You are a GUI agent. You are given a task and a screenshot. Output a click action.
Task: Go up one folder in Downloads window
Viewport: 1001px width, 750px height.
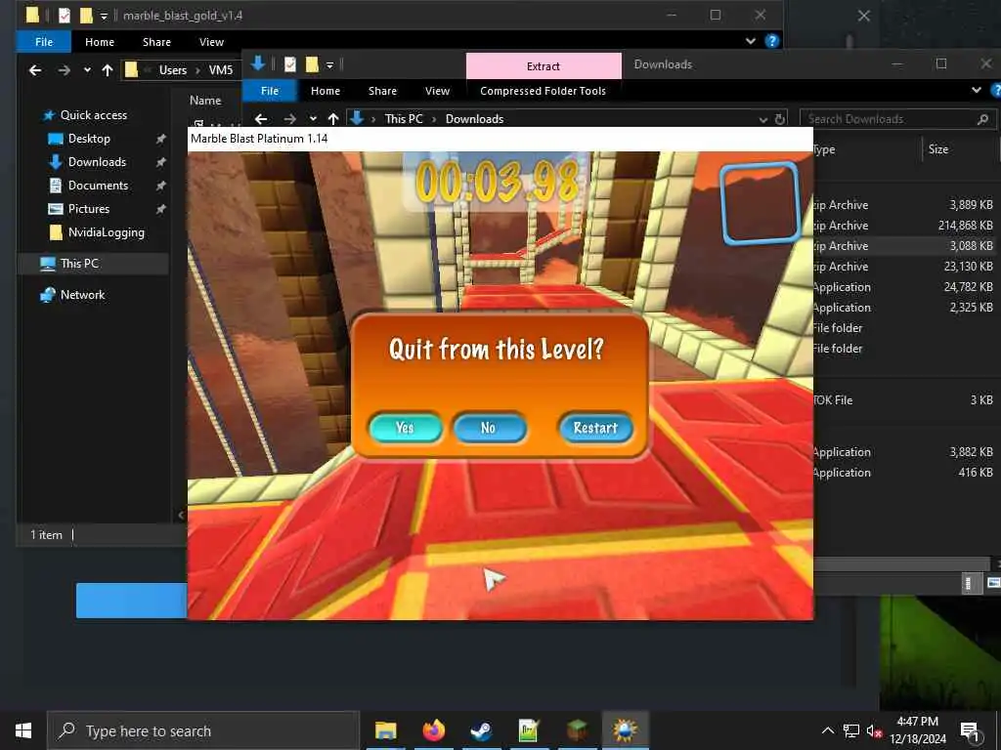point(333,118)
